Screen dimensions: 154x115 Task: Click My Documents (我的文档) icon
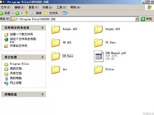click(6, 69)
